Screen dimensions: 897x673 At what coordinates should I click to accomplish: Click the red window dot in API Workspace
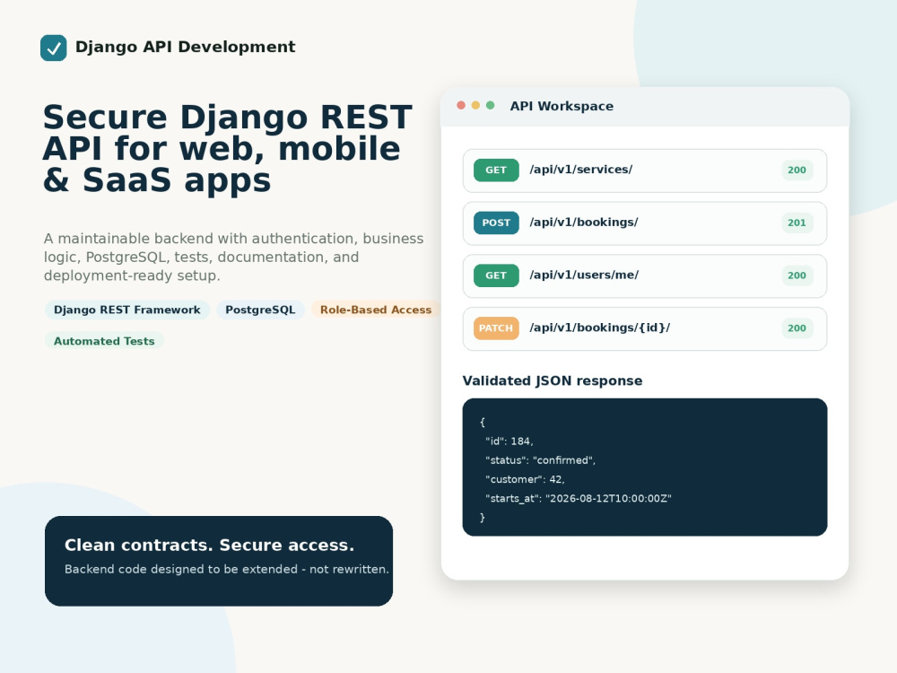tap(461, 105)
